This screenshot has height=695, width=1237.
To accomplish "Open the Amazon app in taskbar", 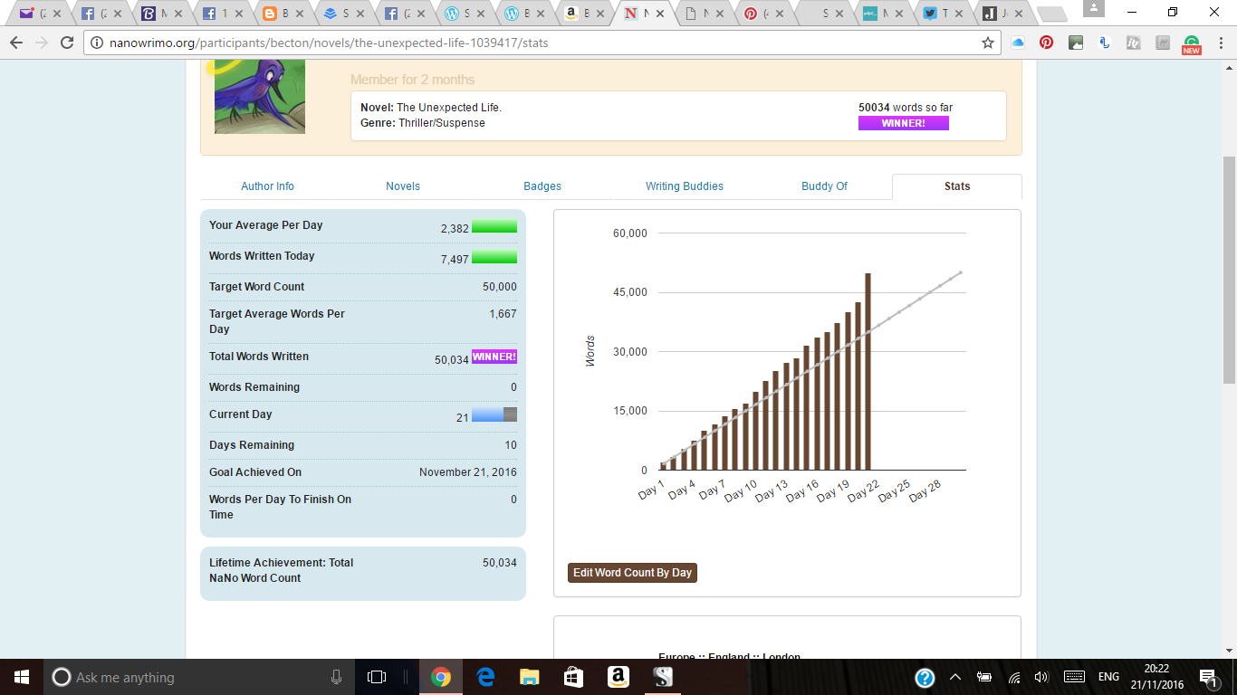I will coord(618,677).
